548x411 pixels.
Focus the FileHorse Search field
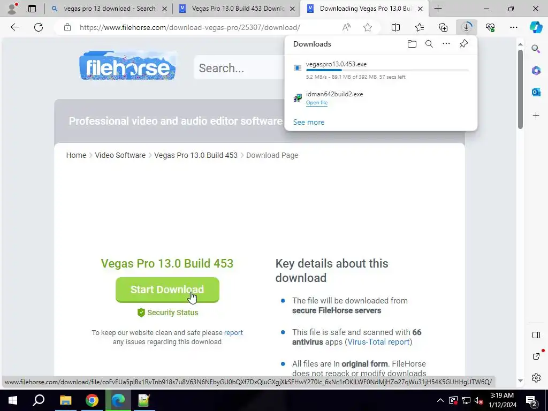[239, 67]
